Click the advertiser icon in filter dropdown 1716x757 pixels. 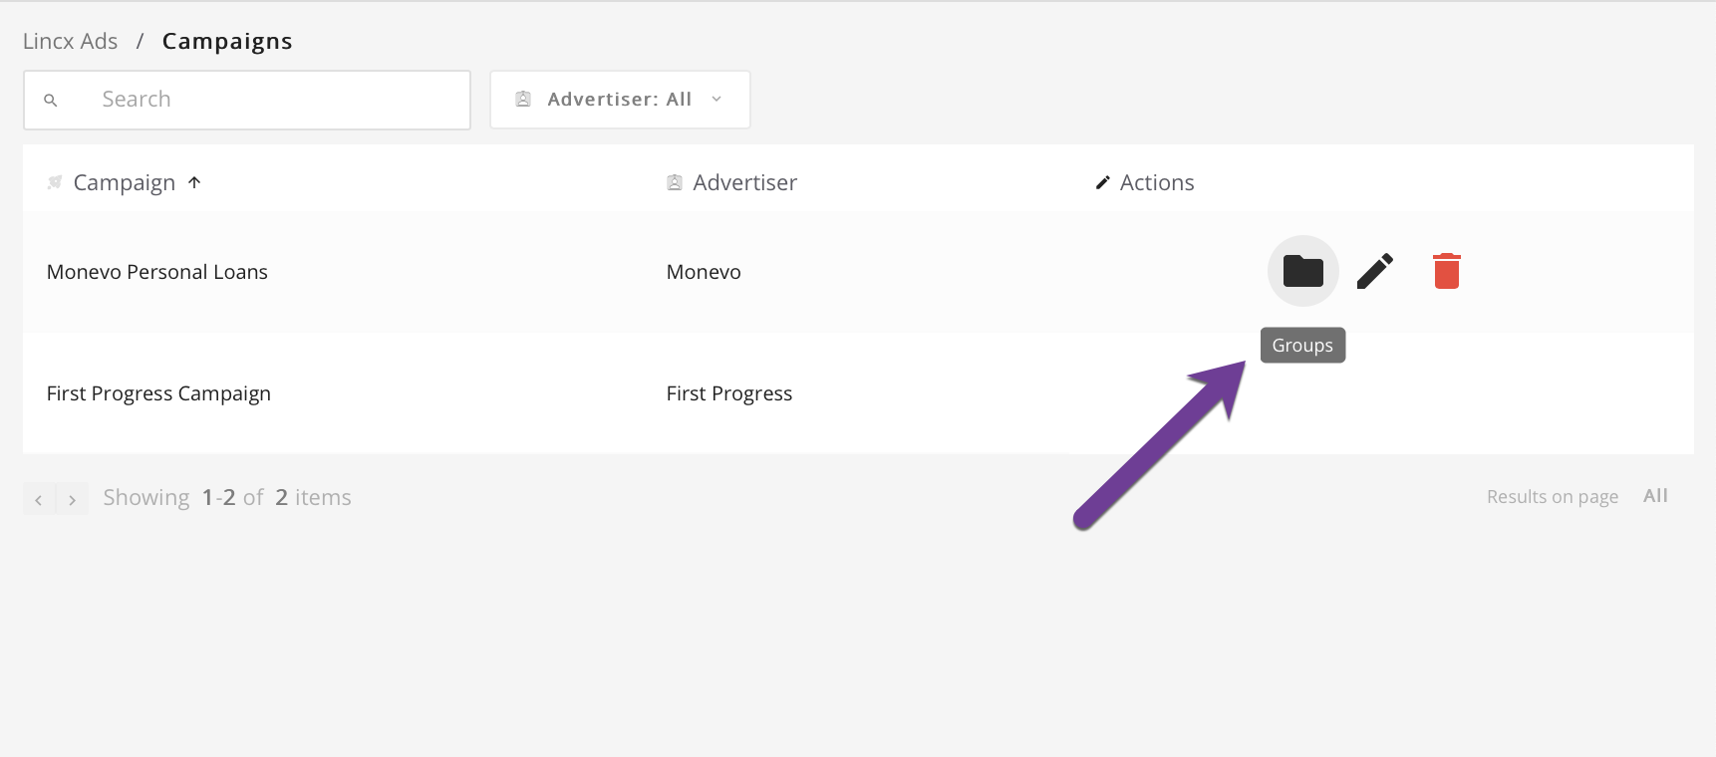[523, 99]
